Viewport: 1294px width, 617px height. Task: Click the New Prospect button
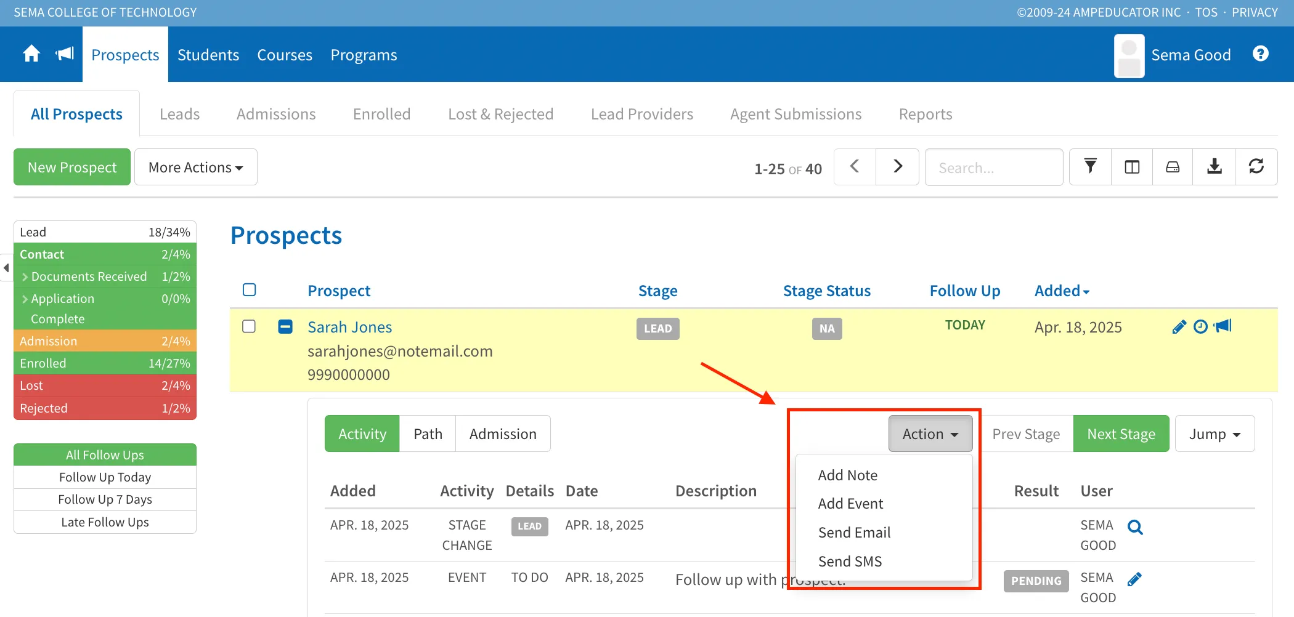[72, 167]
